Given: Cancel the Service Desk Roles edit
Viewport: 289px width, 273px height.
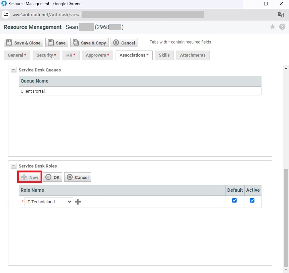Looking at the screenshot, I should point(78,177).
